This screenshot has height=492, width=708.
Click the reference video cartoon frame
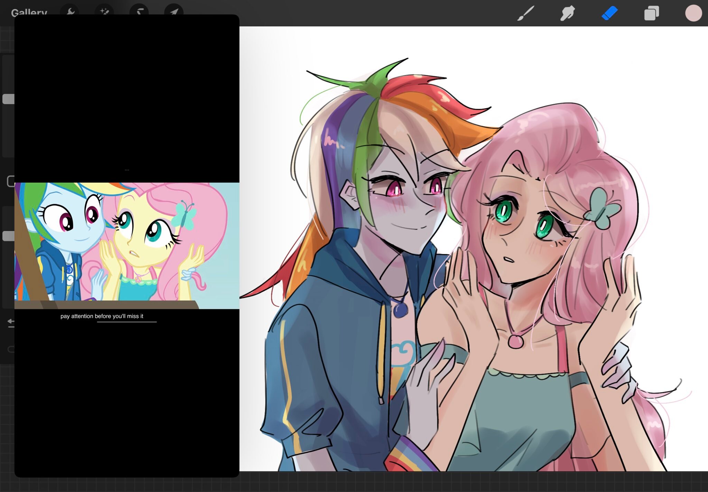click(x=127, y=245)
